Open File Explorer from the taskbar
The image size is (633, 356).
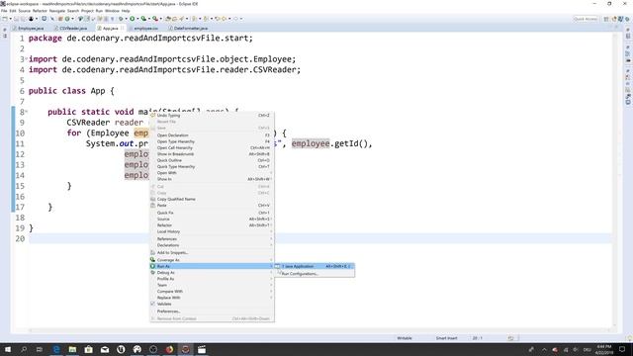[72, 349]
